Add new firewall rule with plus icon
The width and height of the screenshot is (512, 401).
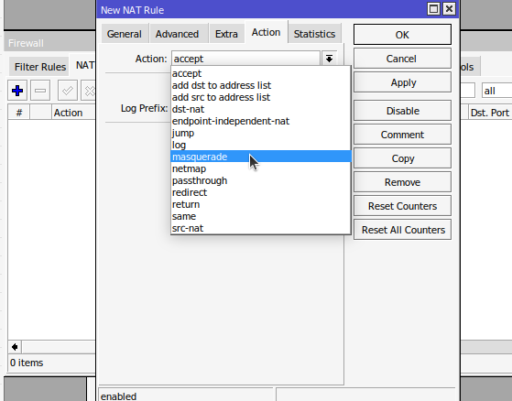point(17,91)
